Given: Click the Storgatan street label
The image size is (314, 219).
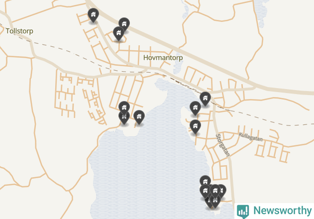Looking at the screenshot, I should tap(222, 145).
